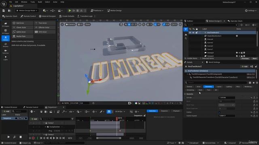
Task: Toggle the sequencer snapping magnet button
Action: (109, 112)
